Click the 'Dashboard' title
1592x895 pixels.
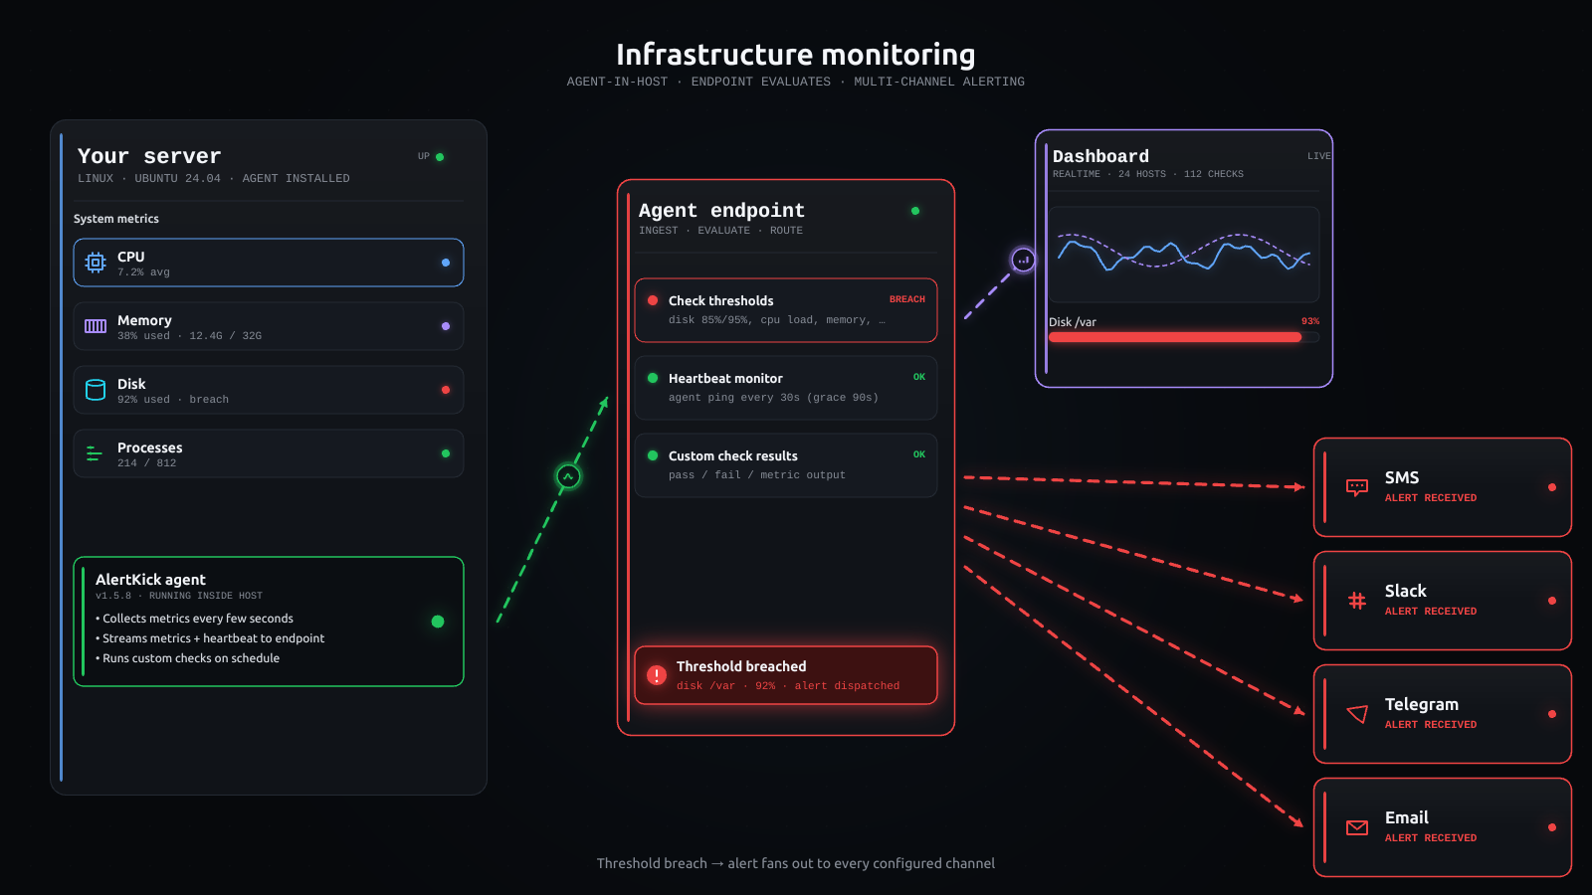pyautogui.click(x=1100, y=156)
